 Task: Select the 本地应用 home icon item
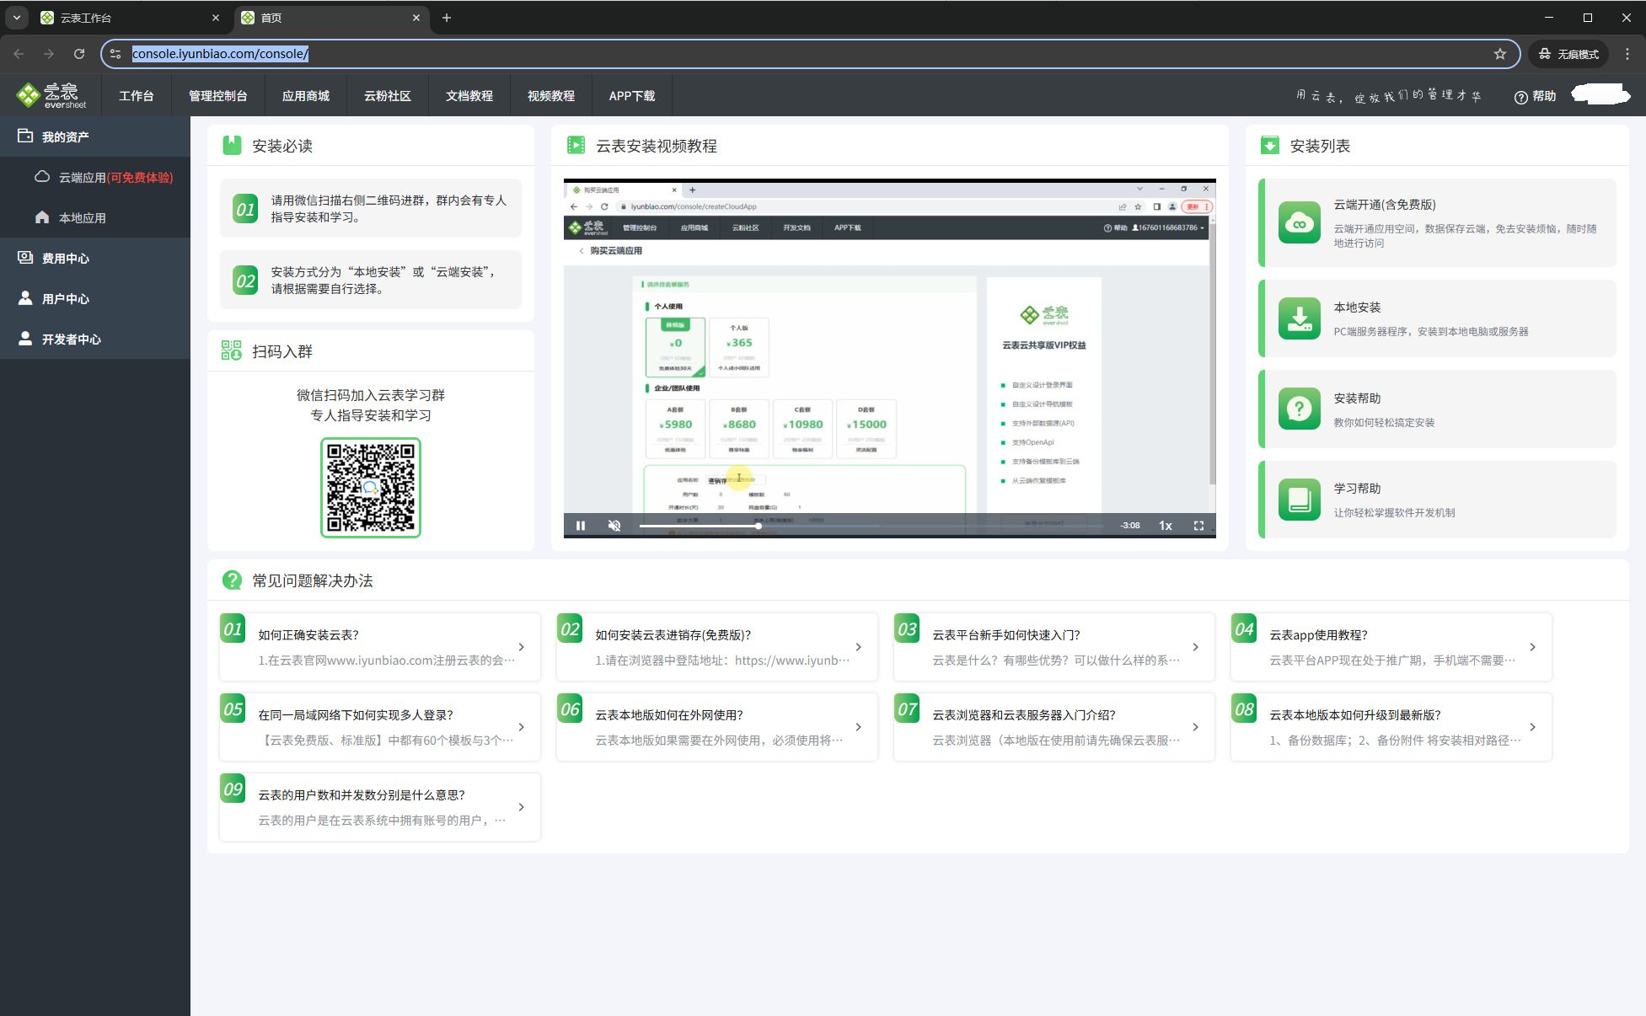(95, 217)
